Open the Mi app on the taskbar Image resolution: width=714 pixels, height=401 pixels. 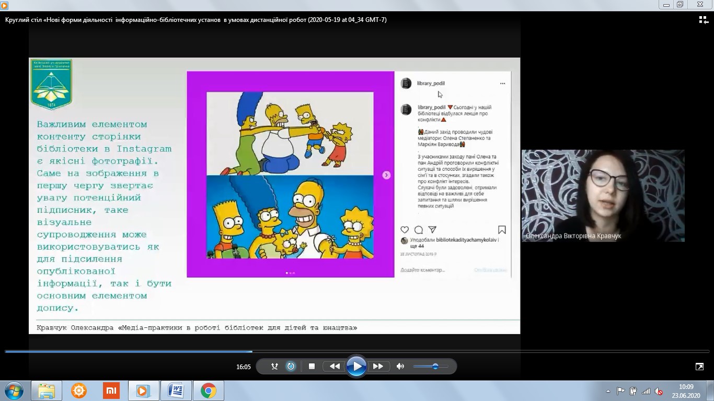click(x=111, y=391)
